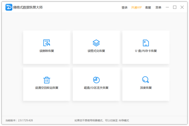
Task: Click the U盘/memory card recovery icon
Action: [x=146, y=43]
